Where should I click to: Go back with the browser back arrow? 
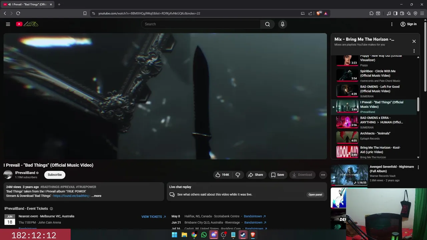(5, 13)
